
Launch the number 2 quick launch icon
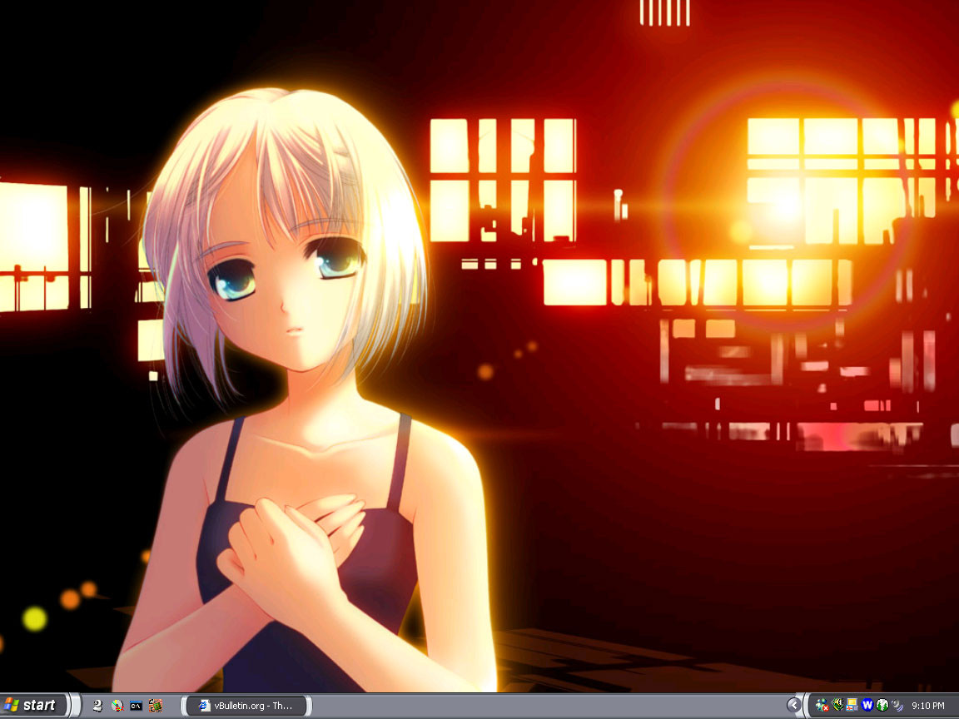(97, 706)
